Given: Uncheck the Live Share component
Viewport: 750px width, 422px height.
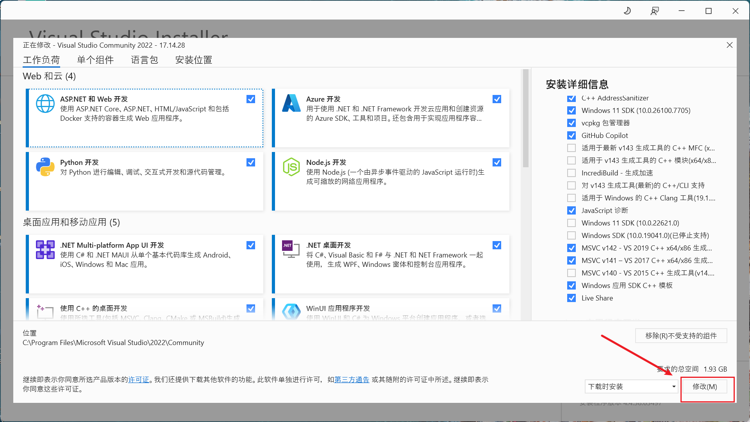Looking at the screenshot, I should (571, 298).
